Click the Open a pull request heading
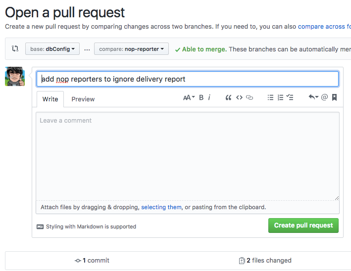This screenshot has width=351, height=271. [x=65, y=12]
